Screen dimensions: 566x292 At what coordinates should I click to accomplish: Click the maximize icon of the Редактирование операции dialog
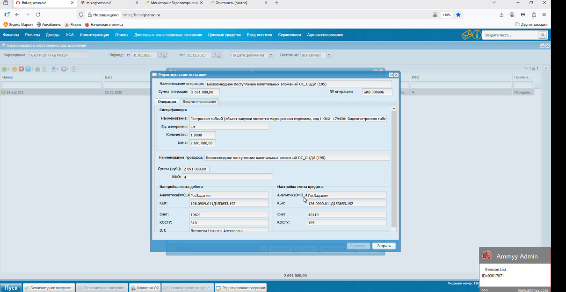pos(391,75)
